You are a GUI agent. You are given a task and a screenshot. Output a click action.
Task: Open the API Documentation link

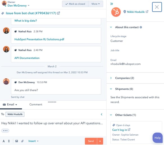27,58
